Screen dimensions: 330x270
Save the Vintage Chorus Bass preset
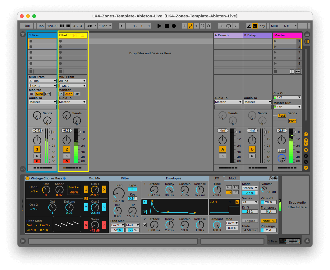tap(275, 178)
